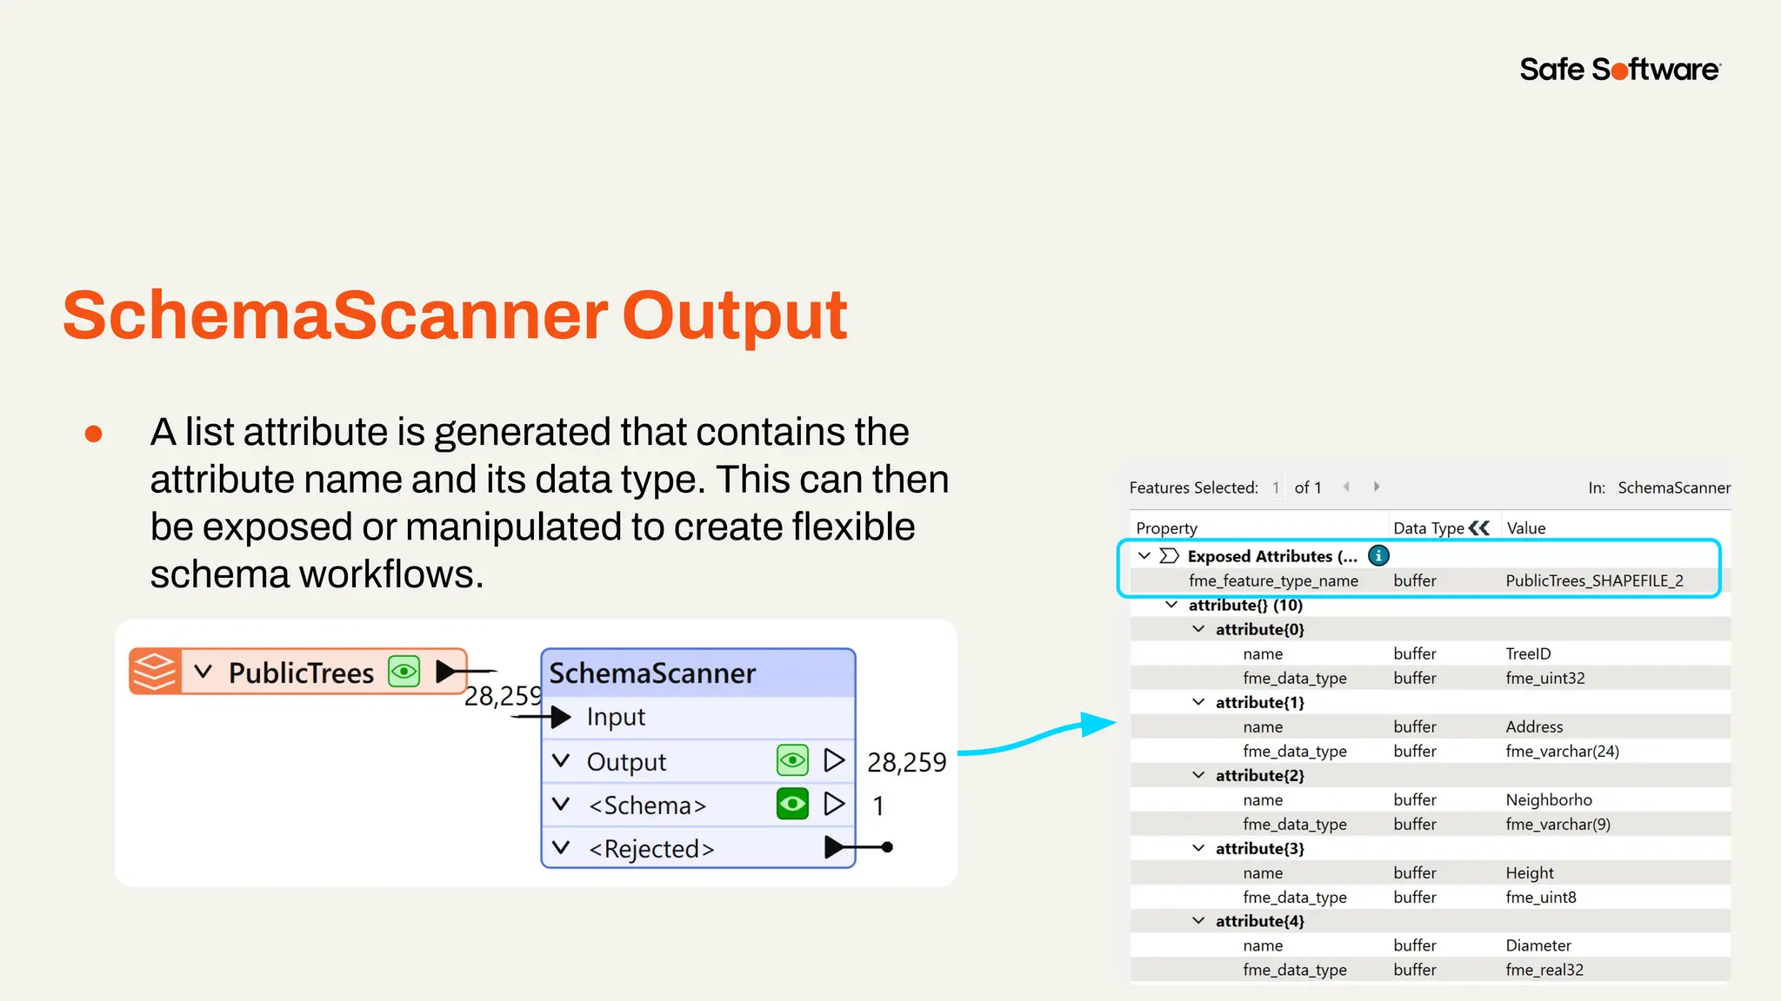Select the name row under attribute{2}

(x=1430, y=799)
